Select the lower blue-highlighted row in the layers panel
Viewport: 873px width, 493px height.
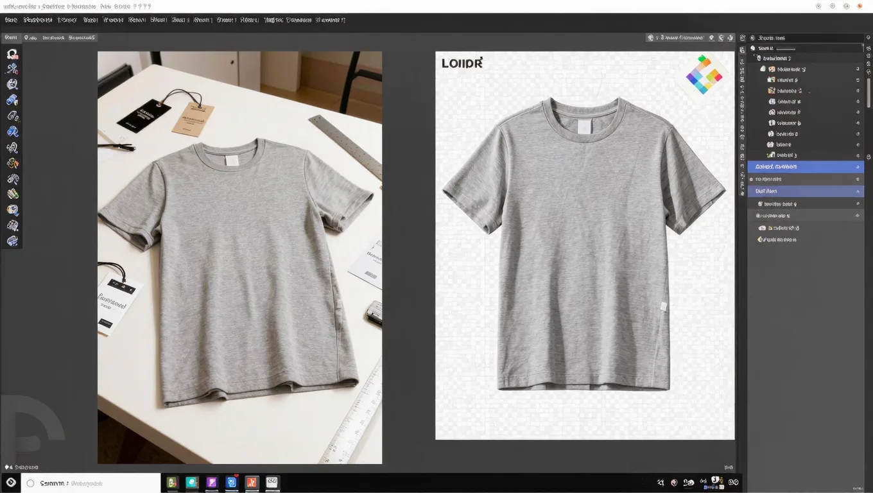(806, 191)
